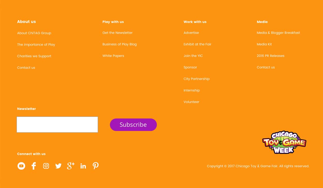Click the Media column heading
This screenshot has width=323, height=188.
(262, 22)
